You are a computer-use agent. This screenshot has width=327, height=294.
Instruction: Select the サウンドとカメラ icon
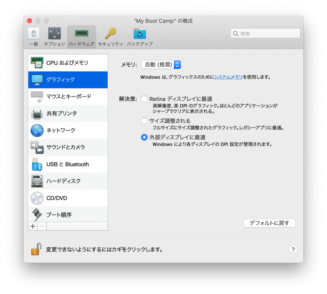pyautogui.click(x=37, y=147)
